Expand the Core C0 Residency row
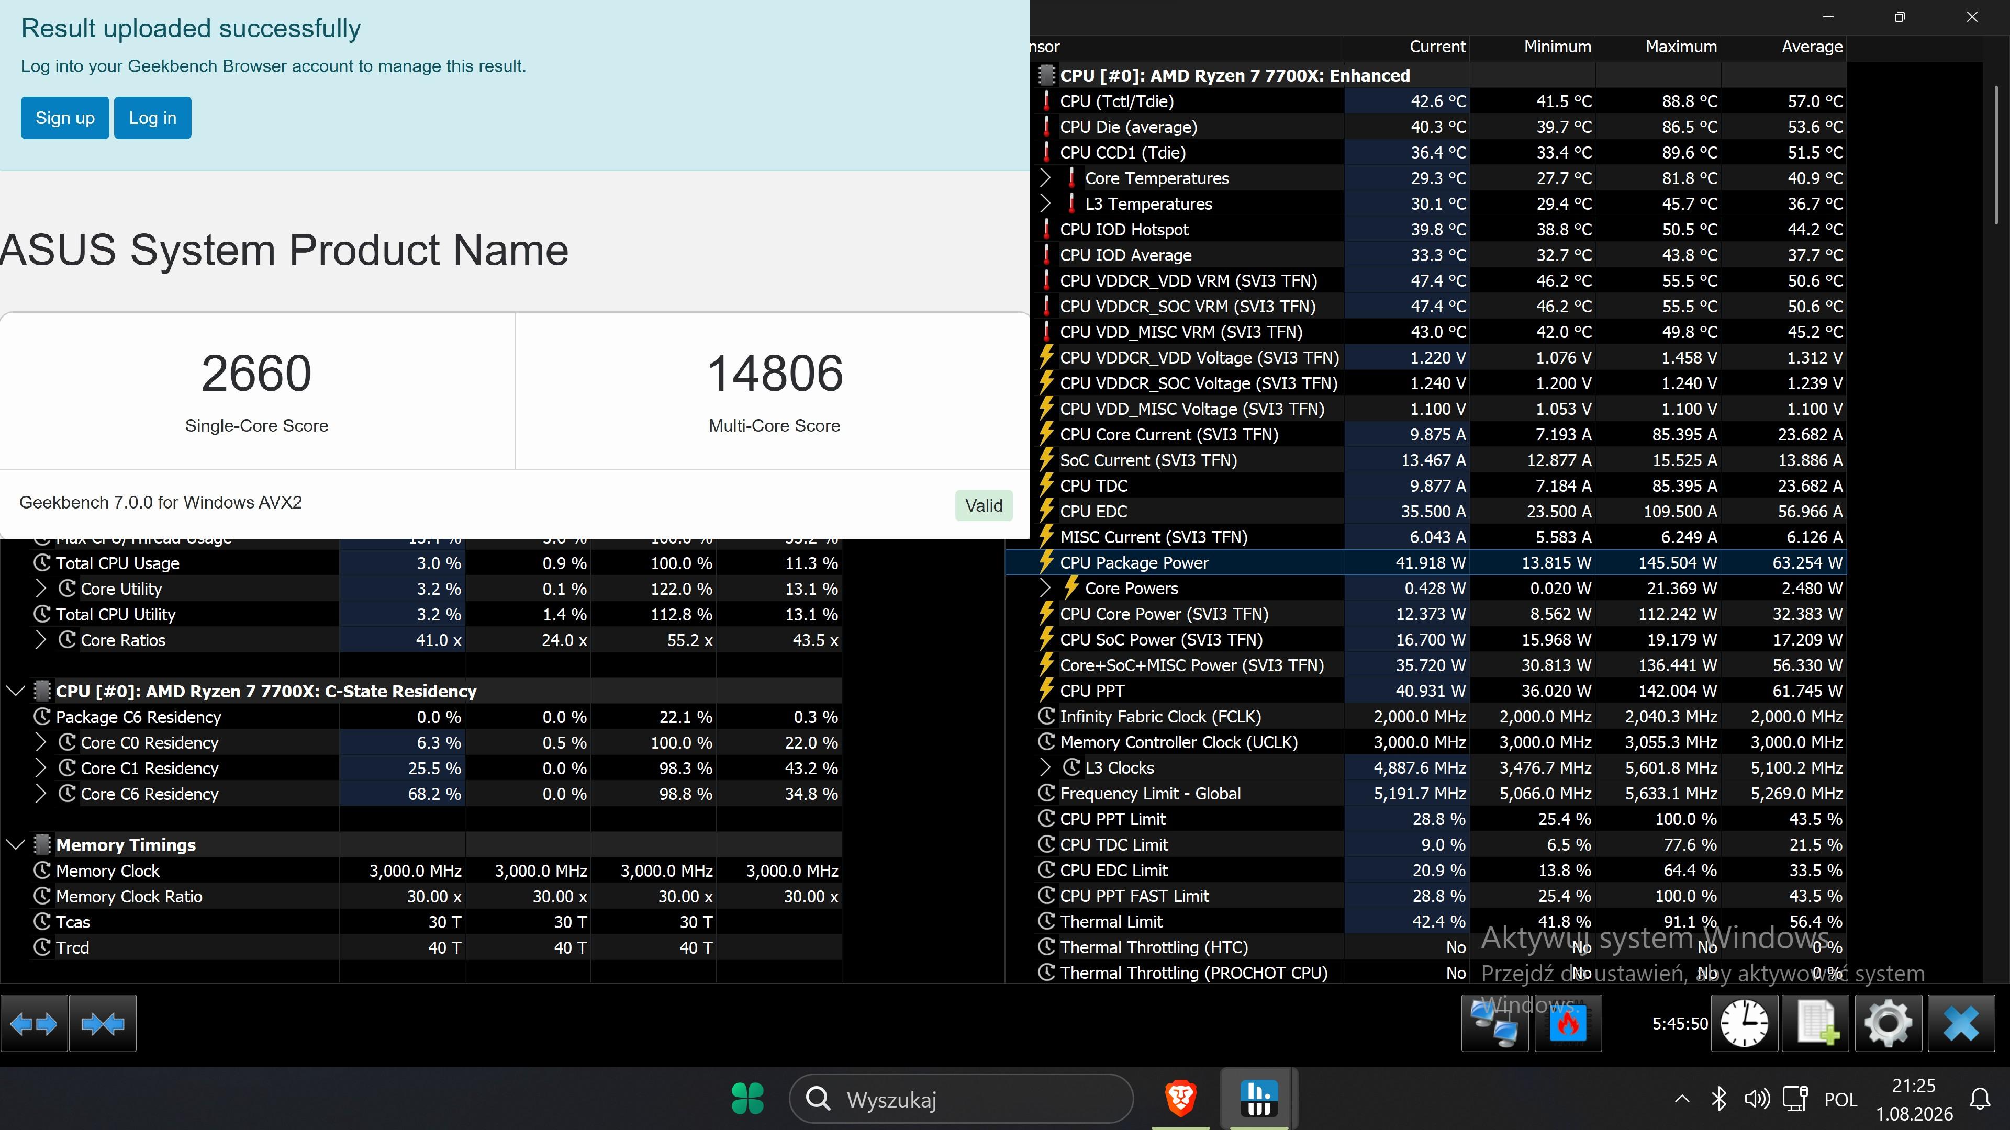 click(x=41, y=742)
